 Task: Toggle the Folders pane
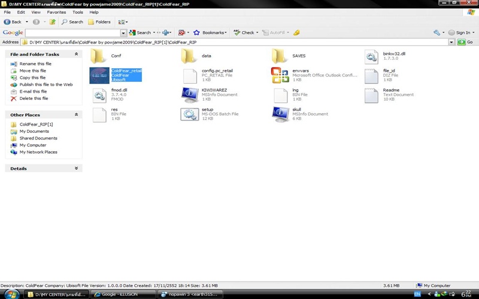99,22
